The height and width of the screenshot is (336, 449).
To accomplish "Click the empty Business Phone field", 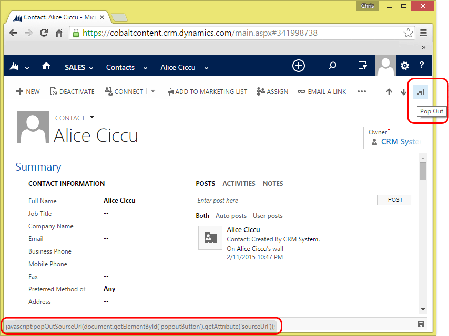I will click(106, 251).
